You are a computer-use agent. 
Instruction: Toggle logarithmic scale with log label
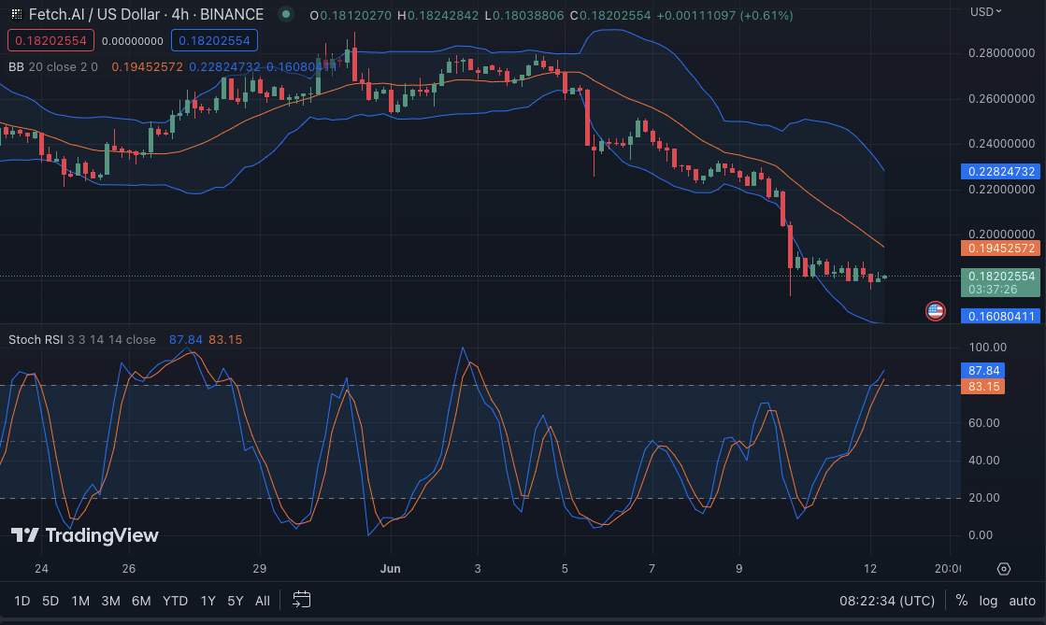(989, 601)
